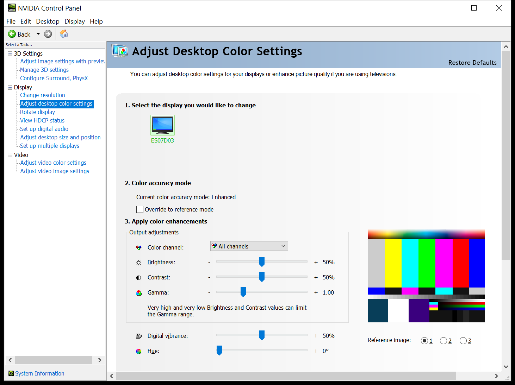Screen dimensions: 515x385
Task: Open the Display menu
Action: [x=75, y=21]
